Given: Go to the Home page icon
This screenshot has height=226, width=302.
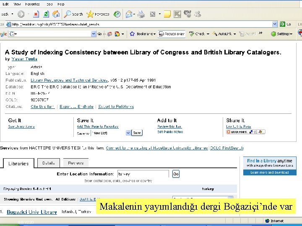Looking at the screenshot, I should pyautogui.click(x=56, y=14).
